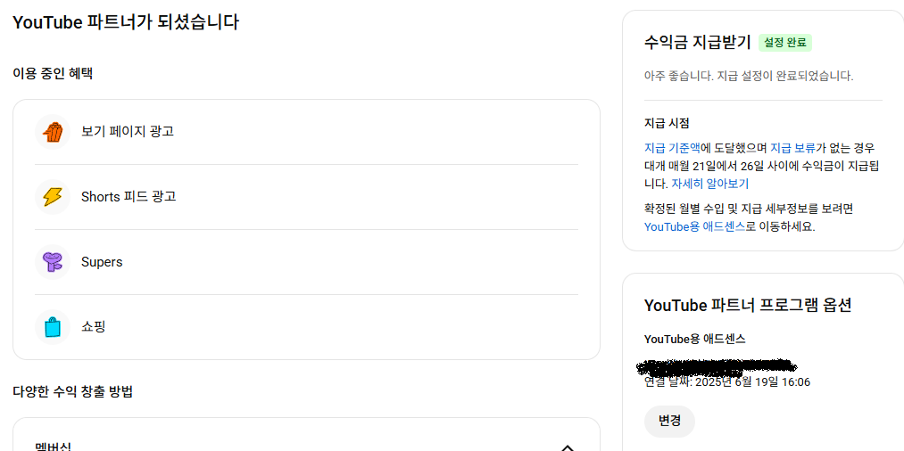Follow the 자세히 알아보기 link
This screenshot has height=451, width=904.
pos(709,184)
